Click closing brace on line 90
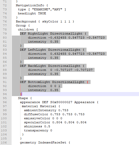 (21, 78)
